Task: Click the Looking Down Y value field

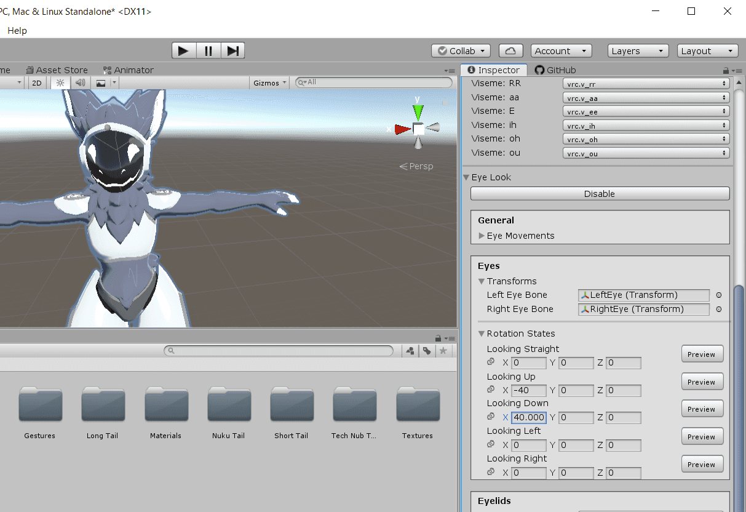Action: click(x=576, y=417)
